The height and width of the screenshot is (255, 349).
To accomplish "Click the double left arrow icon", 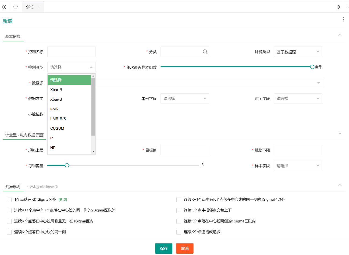I will (4, 7).
